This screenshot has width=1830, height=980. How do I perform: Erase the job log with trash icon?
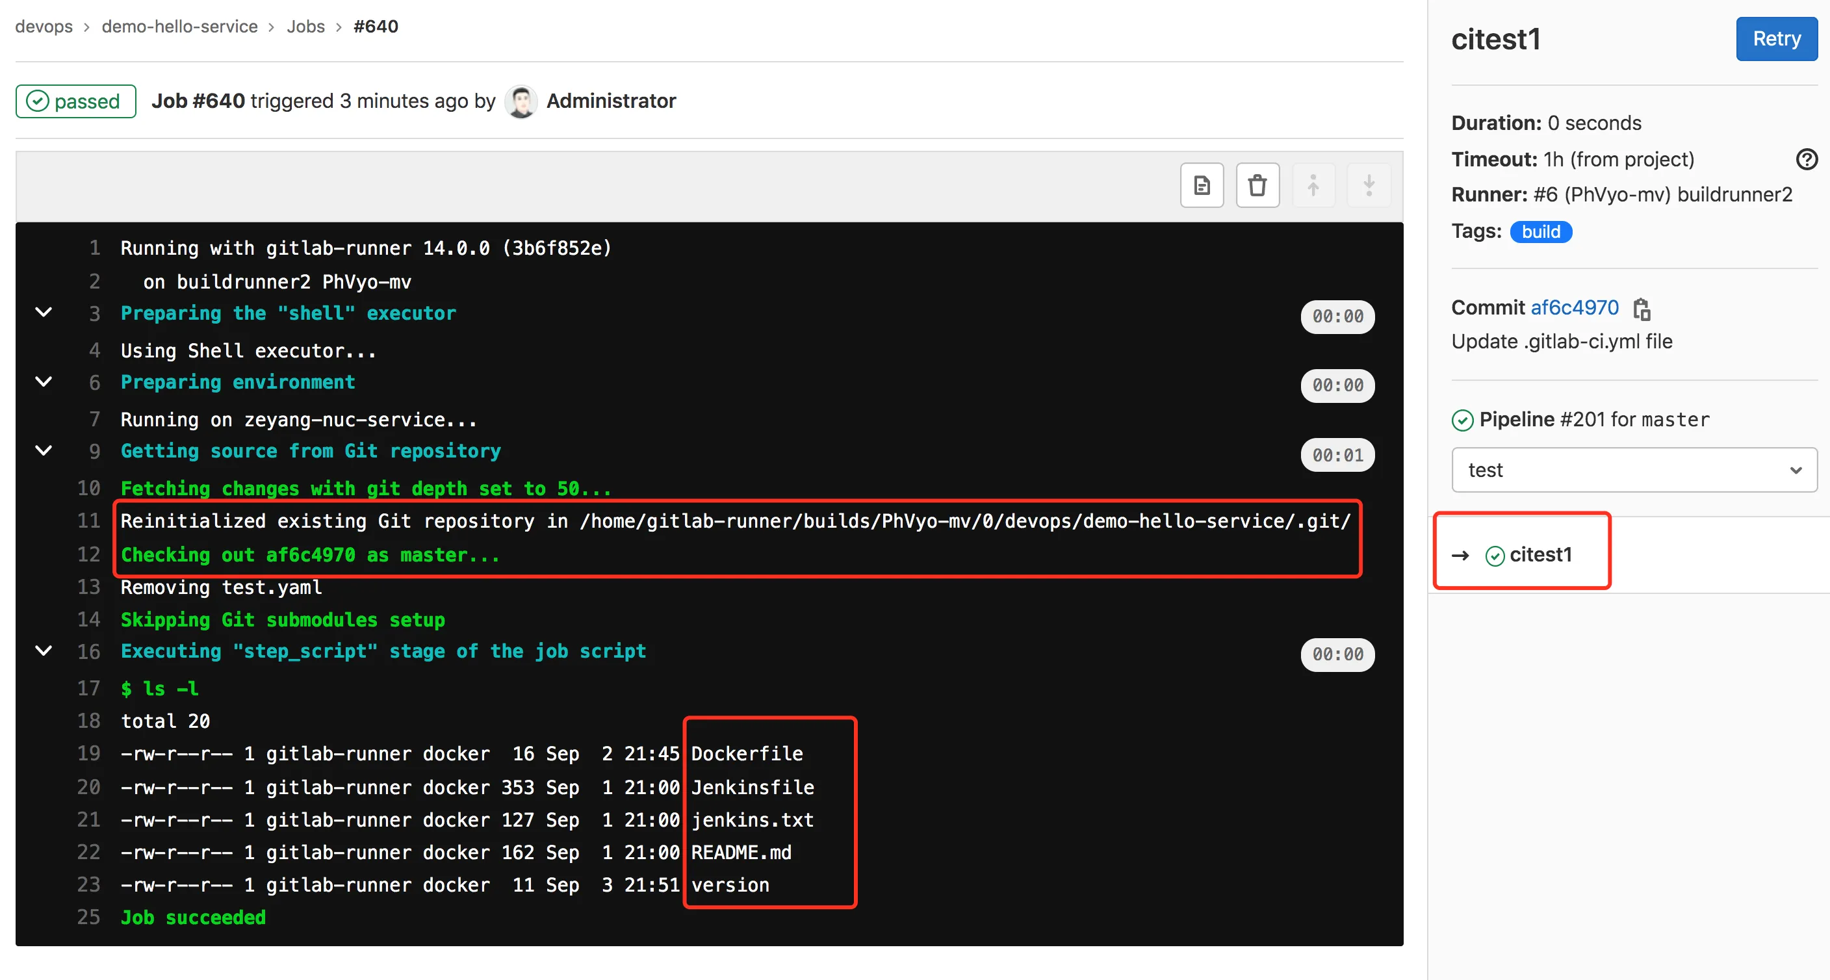tap(1257, 185)
